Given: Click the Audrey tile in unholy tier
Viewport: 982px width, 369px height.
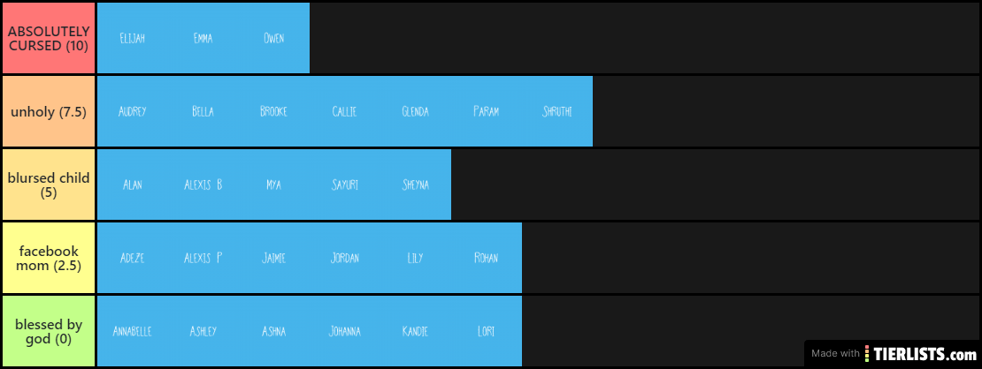Looking at the screenshot, I should (x=133, y=111).
